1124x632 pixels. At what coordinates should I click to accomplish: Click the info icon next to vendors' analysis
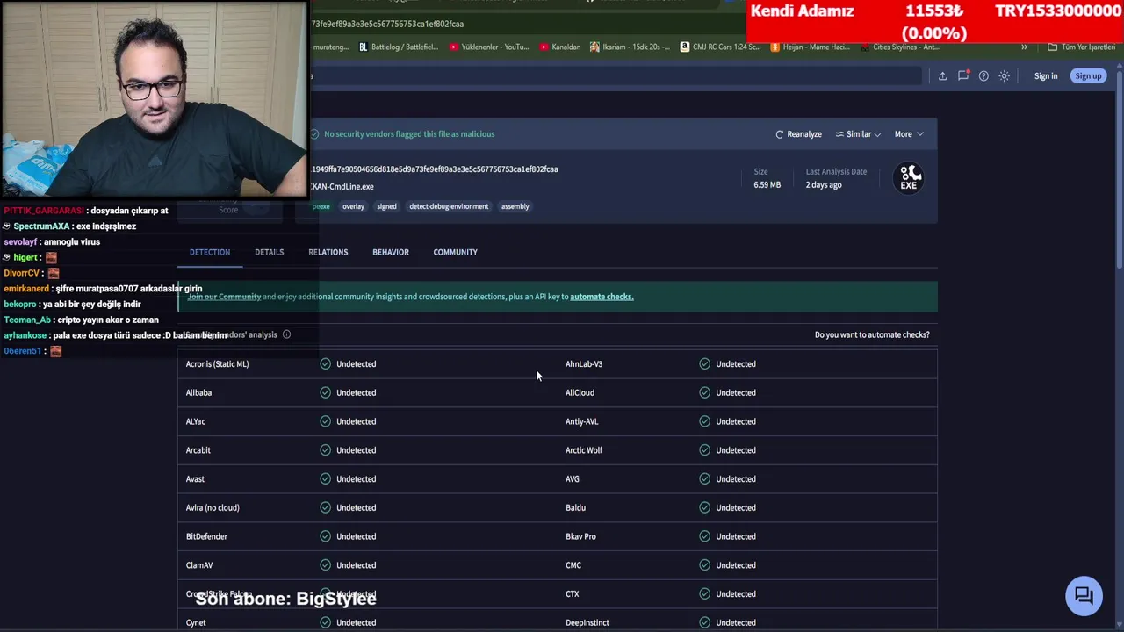point(286,334)
